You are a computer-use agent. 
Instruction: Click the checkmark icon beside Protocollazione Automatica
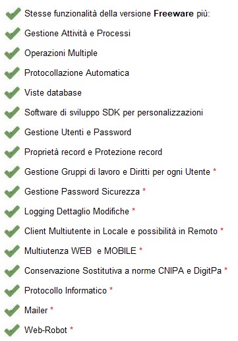point(13,73)
